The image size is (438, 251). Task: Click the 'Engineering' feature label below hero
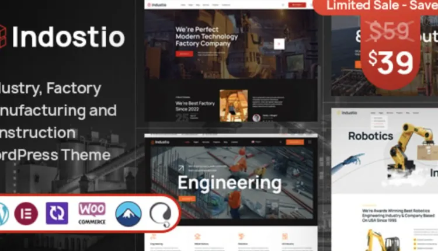[157, 244]
